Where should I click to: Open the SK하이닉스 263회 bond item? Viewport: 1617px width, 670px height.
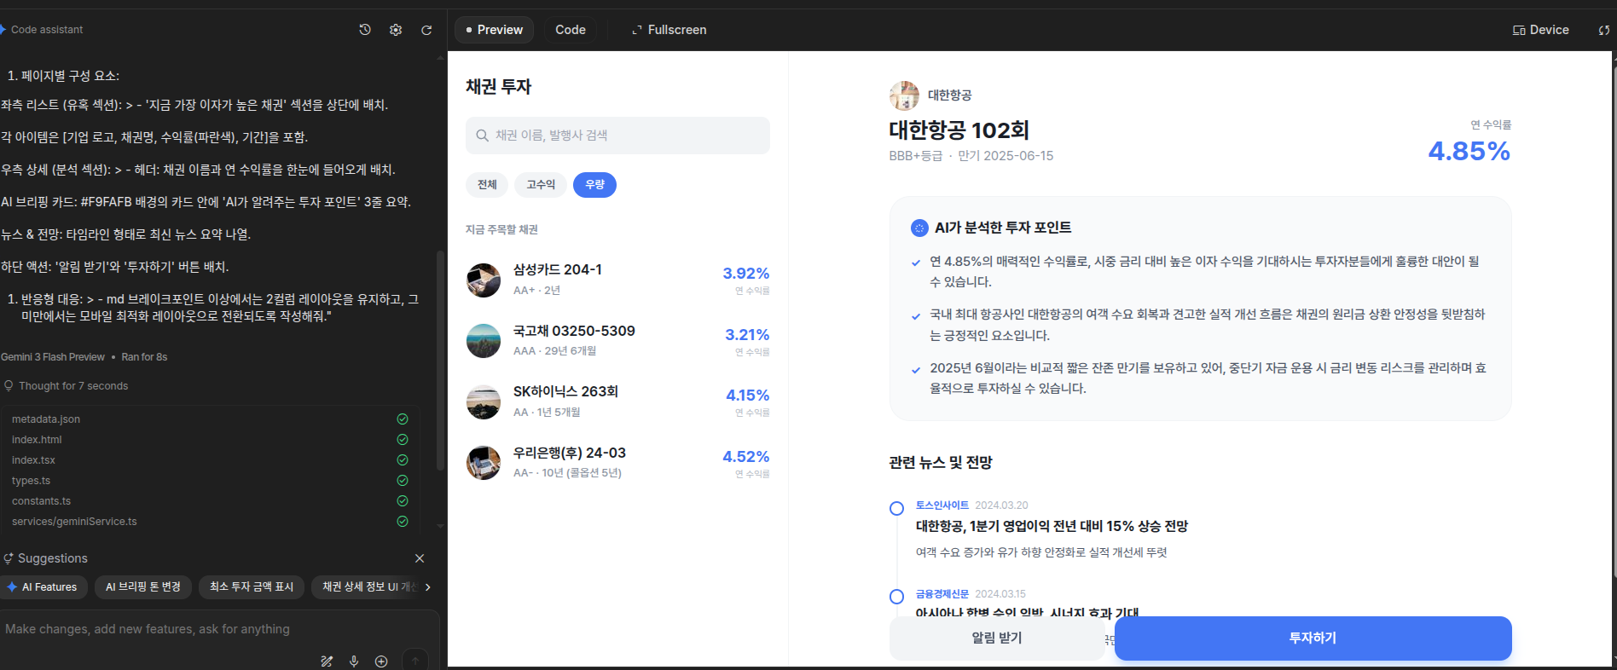pyautogui.click(x=617, y=401)
